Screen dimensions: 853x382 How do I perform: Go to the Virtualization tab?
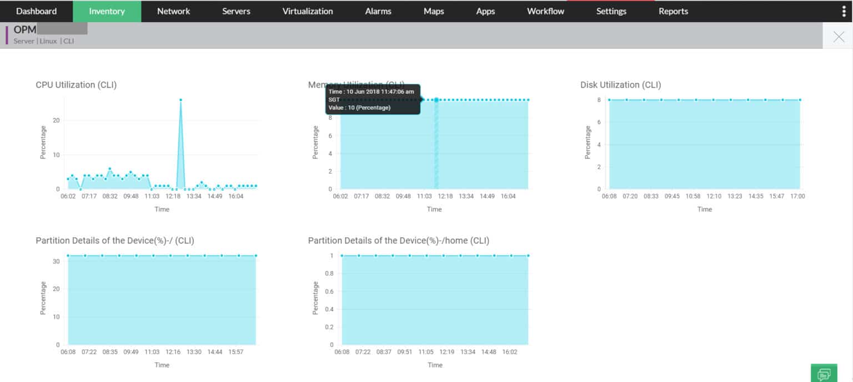pos(307,11)
